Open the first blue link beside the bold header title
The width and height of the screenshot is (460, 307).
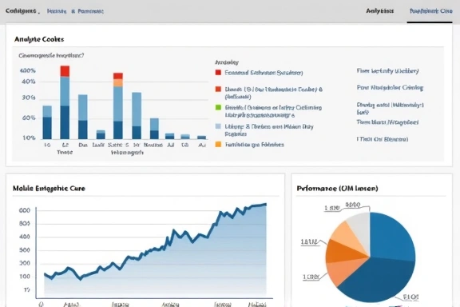[57, 11]
